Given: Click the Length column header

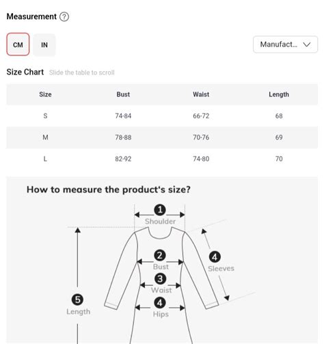Looking at the screenshot, I should (x=279, y=94).
